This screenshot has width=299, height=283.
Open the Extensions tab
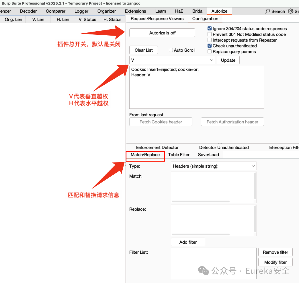pos(135,11)
